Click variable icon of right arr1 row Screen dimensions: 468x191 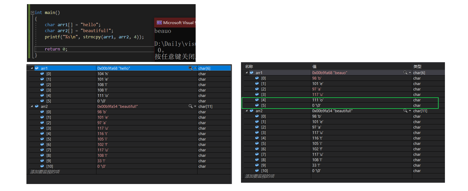pos(251,73)
